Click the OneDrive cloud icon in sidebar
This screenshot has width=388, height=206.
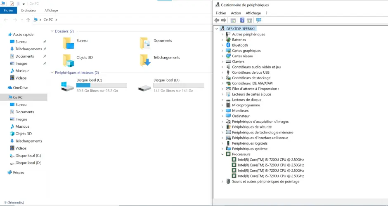tap(10, 88)
